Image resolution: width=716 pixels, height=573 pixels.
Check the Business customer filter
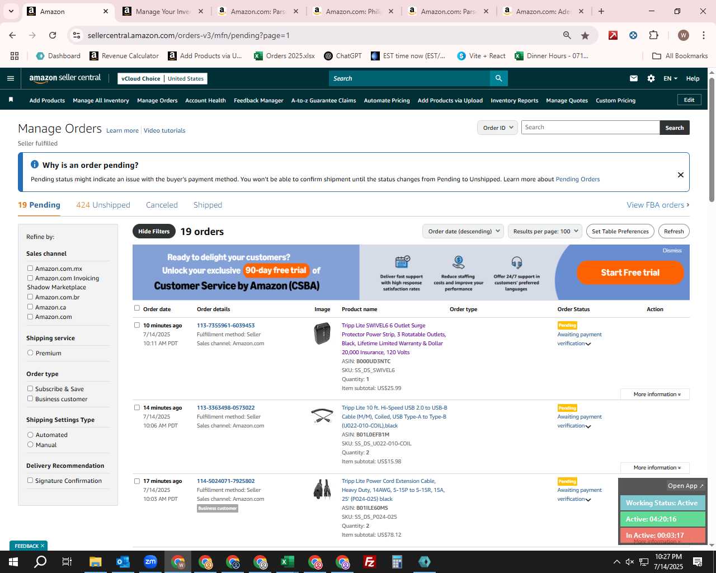30,398
